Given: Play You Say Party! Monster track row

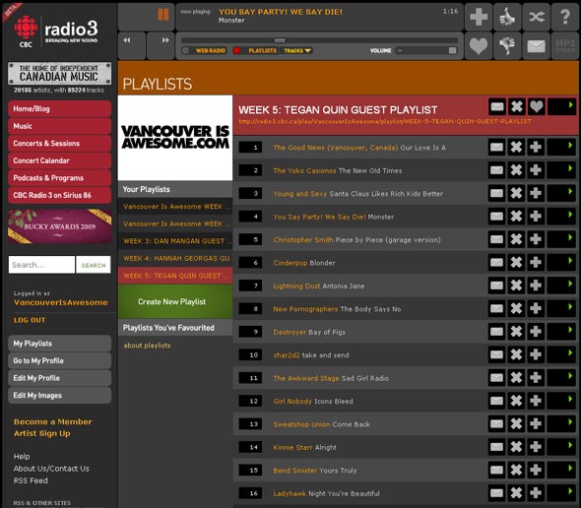Looking at the screenshot, I should click(561, 216).
